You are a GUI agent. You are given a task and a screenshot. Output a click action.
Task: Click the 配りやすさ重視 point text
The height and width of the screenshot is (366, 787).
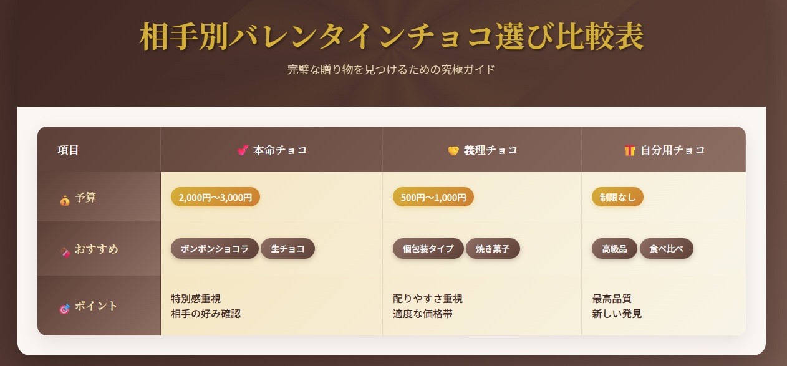click(x=428, y=299)
